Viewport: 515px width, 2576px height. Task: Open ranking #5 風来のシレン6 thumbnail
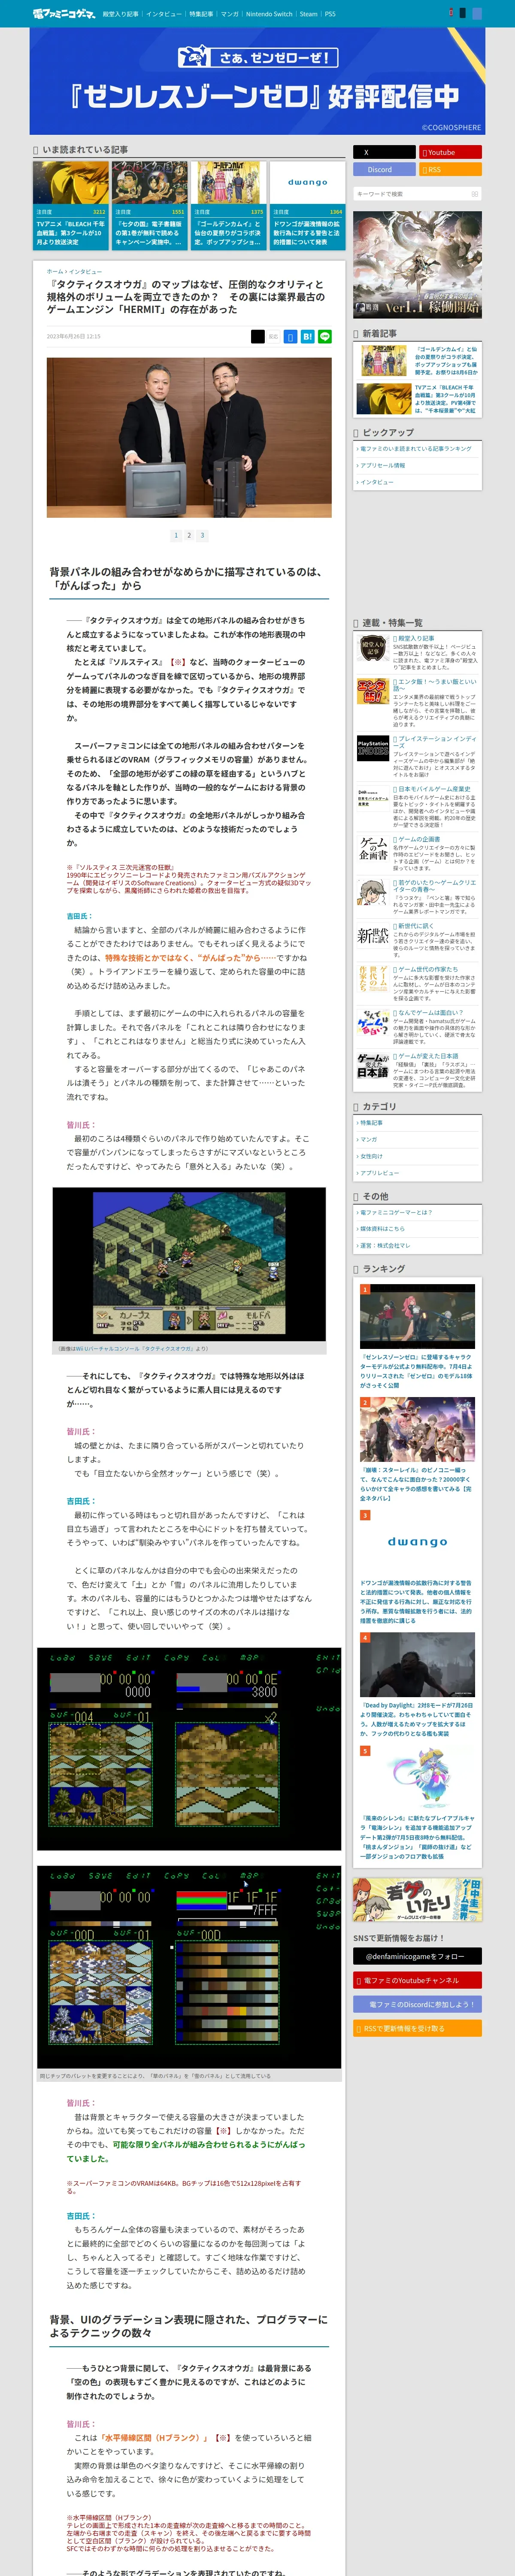click(417, 1778)
